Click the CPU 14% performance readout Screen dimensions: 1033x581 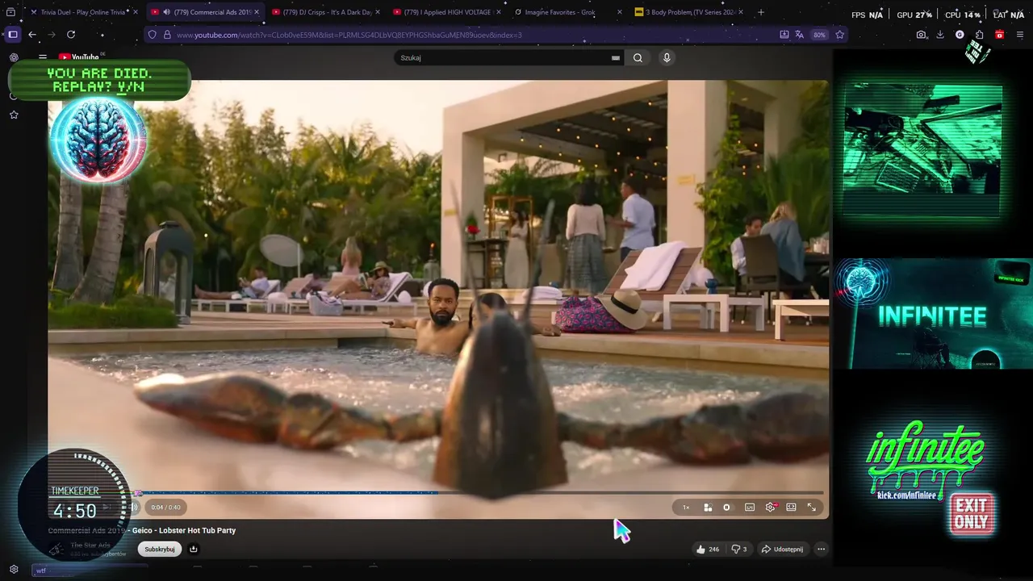pos(962,15)
